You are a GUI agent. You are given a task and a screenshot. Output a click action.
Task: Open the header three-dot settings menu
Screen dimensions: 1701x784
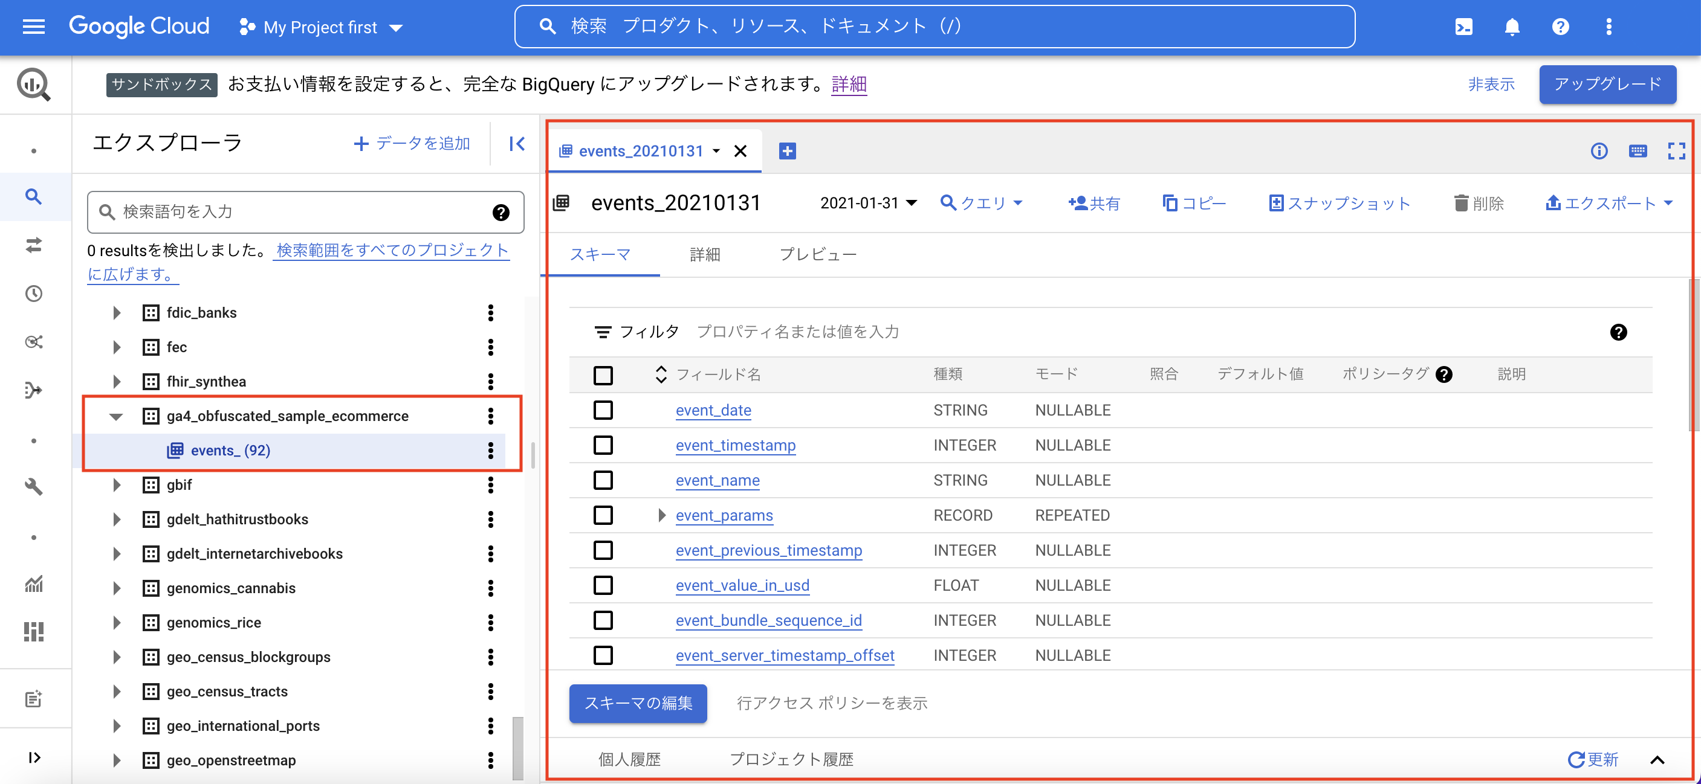point(1609,27)
